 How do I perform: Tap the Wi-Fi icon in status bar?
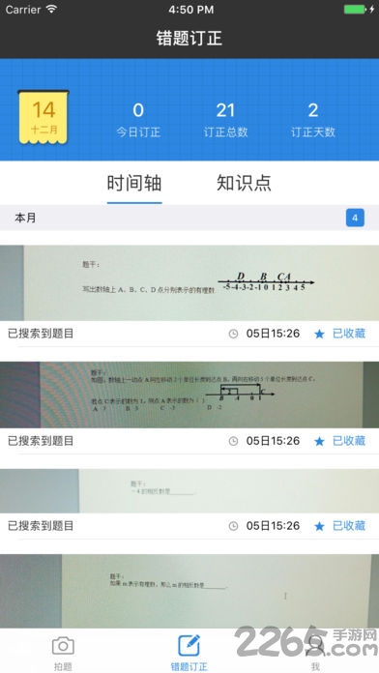[x=51, y=9]
